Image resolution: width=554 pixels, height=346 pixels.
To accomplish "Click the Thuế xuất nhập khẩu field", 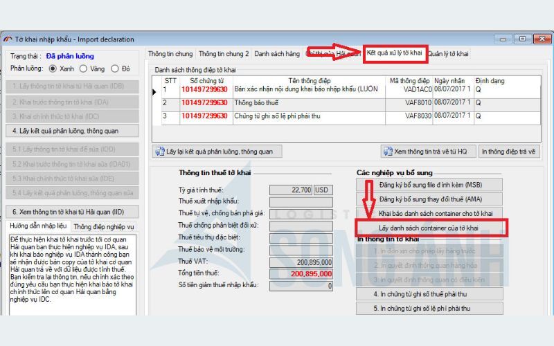I will (301, 202).
